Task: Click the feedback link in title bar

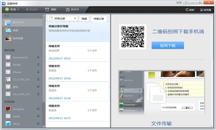Action: coord(179,3)
